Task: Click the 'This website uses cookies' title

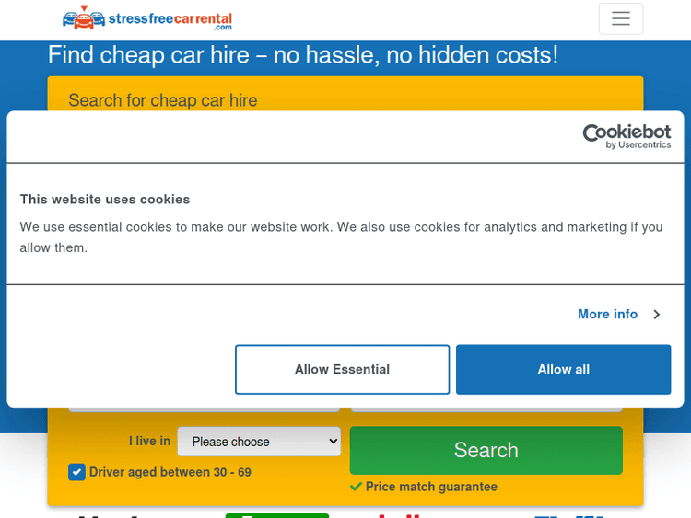Action: pos(105,199)
